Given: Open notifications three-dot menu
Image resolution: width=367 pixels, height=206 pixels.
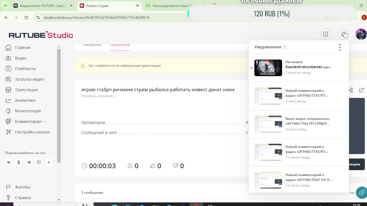Looking at the screenshot, I should coord(340,47).
